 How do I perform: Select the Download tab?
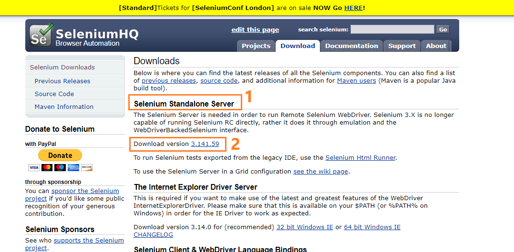[298, 46]
